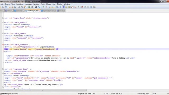Toggle file Monitoring icon

pos(78,7)
